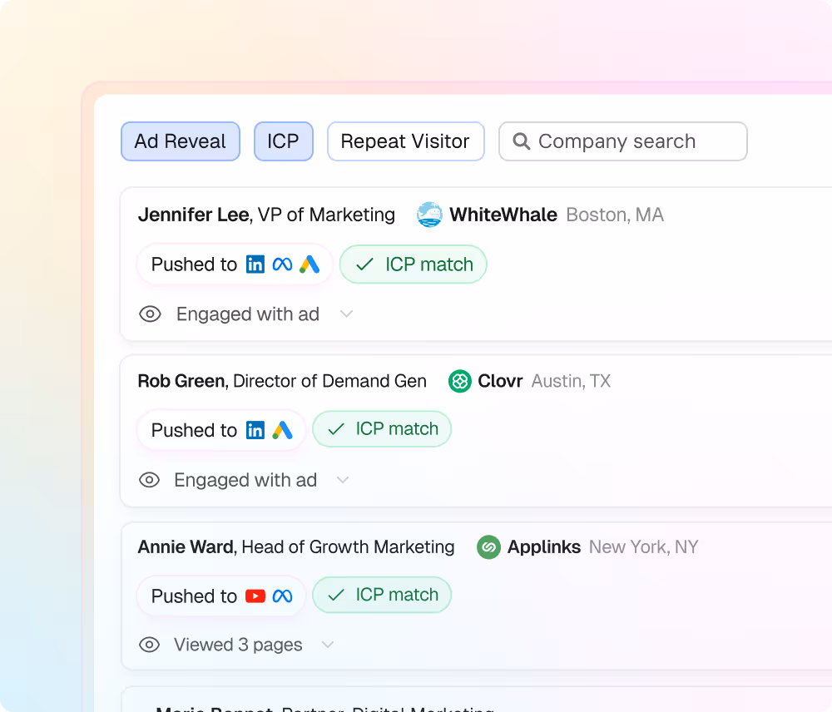The image size is (832, 712).
Task: Open the Applinks company link
Action: pyautogui.click(x=544, y=547)
